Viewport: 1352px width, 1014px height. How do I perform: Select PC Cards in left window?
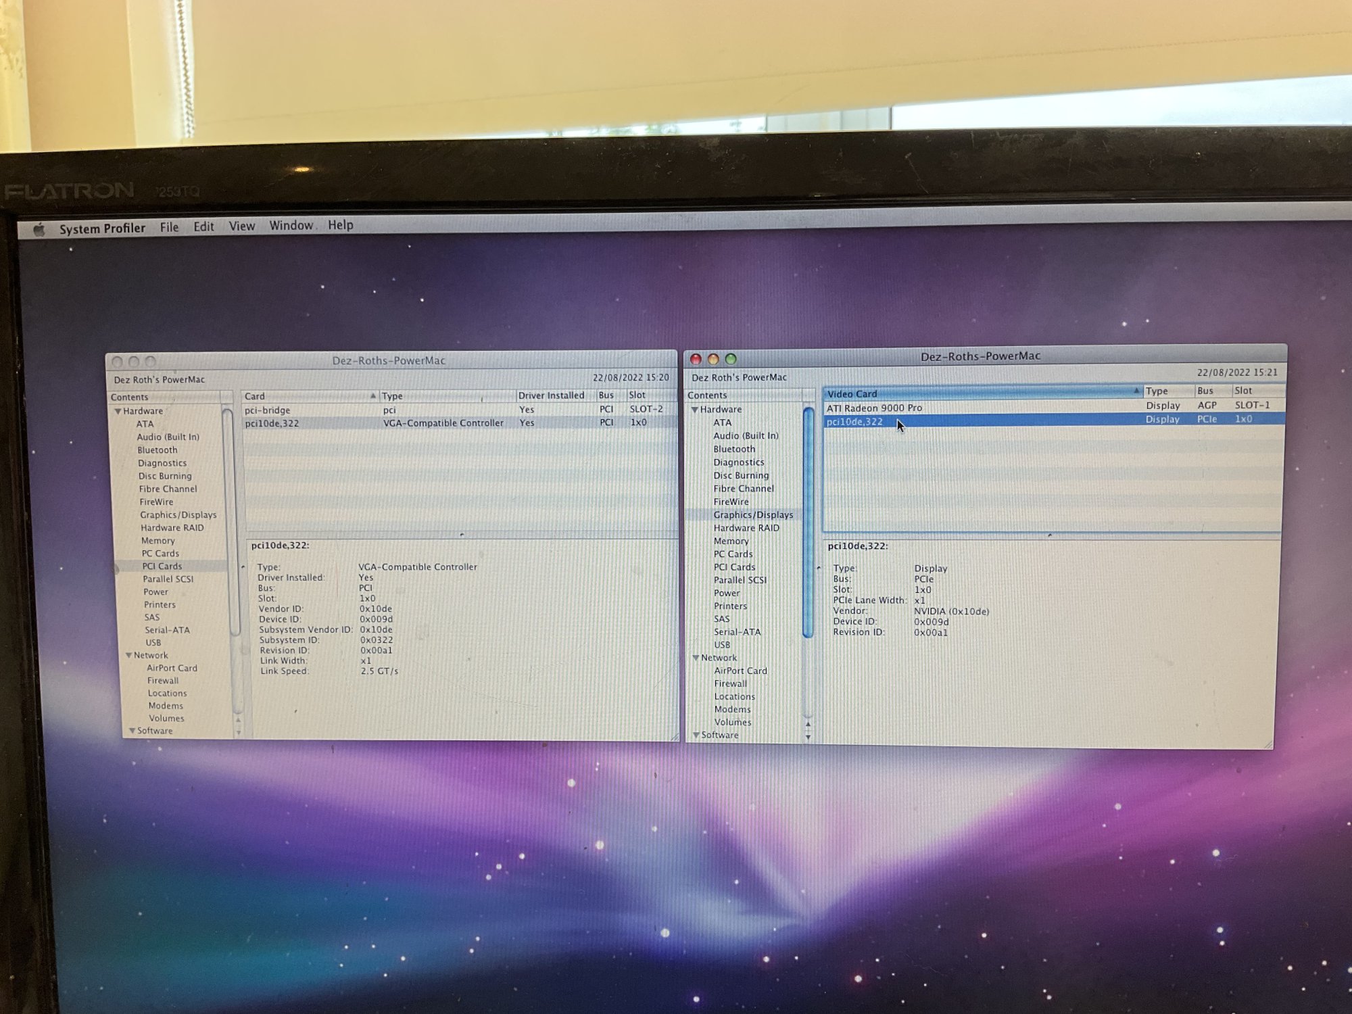[160, 553]
